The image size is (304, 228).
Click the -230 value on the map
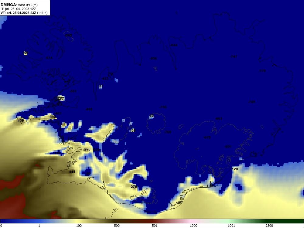coord(96,150)
